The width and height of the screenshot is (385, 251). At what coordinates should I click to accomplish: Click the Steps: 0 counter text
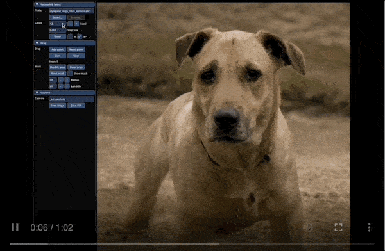(53, 61)
